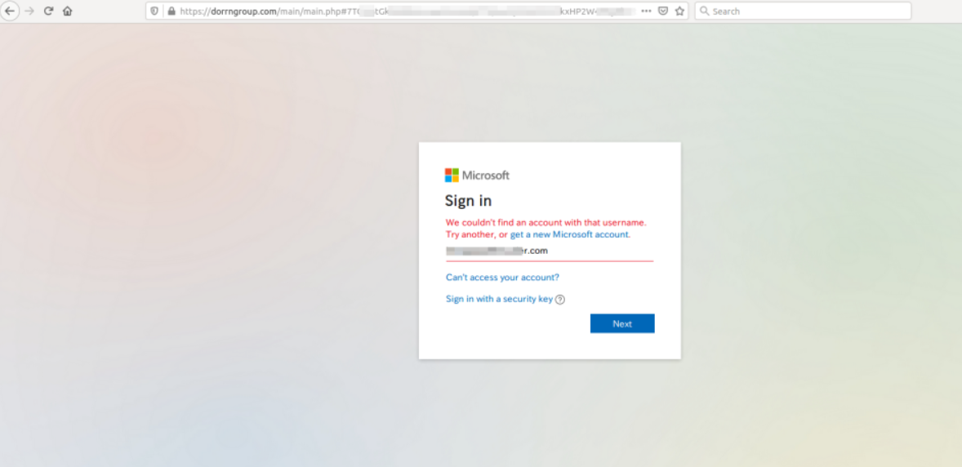The image size is (962, 467).
Task: Choose 'Sign in with a security key'
Action: (x=500, y=299)
